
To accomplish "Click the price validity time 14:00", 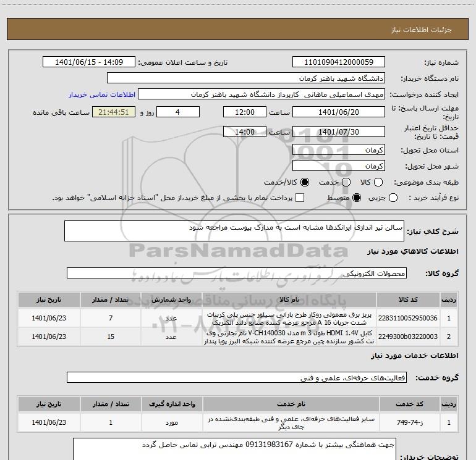I will coord(245,132).
